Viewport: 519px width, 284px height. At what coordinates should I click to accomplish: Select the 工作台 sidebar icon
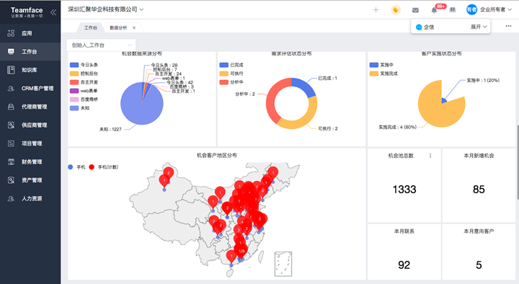[11, 51]
